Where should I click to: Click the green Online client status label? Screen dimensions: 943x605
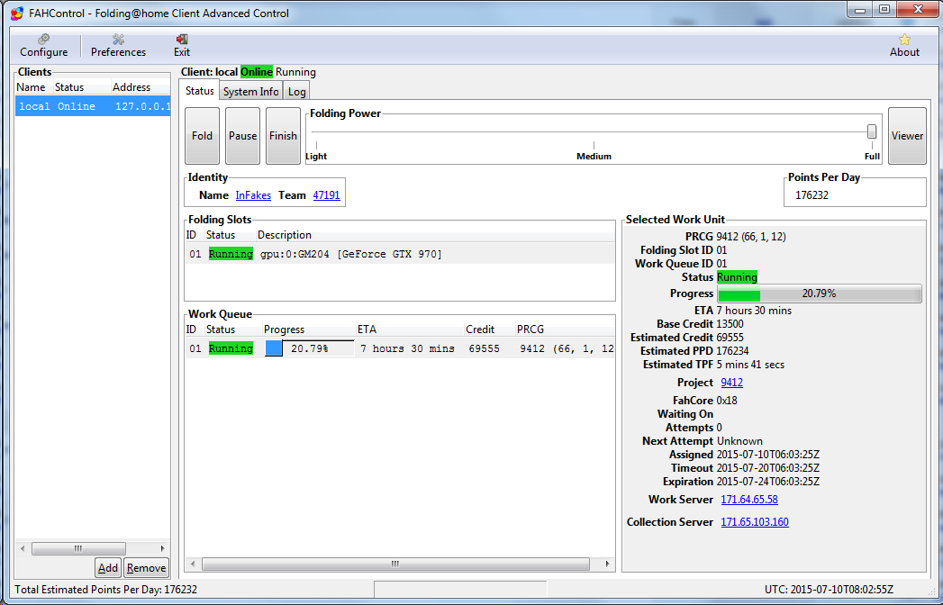point(256,72)
